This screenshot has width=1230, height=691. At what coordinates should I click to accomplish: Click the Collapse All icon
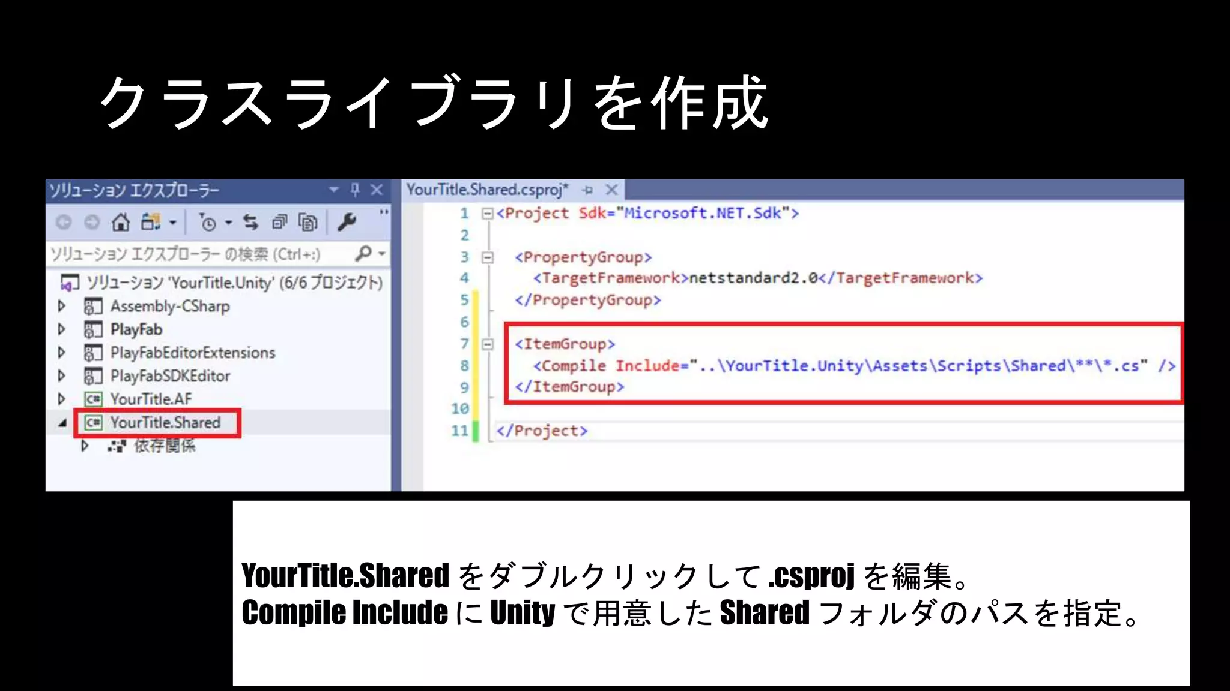pos(280,223)
